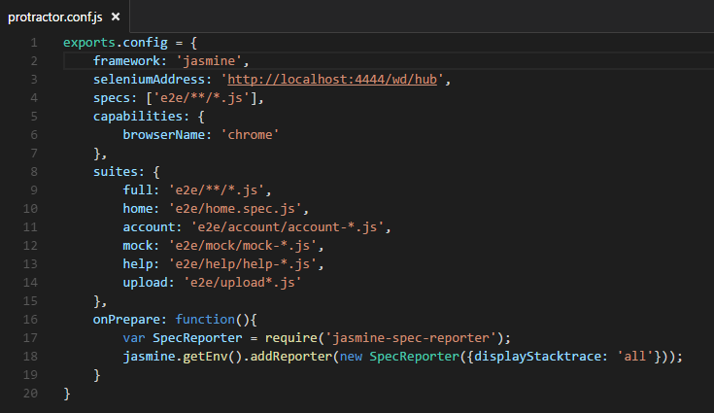Click the 'e2e/home.spec.js' string

(x=235, y=209)
